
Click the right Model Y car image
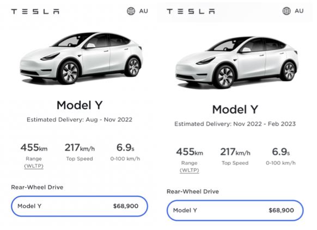pos(237,63)
